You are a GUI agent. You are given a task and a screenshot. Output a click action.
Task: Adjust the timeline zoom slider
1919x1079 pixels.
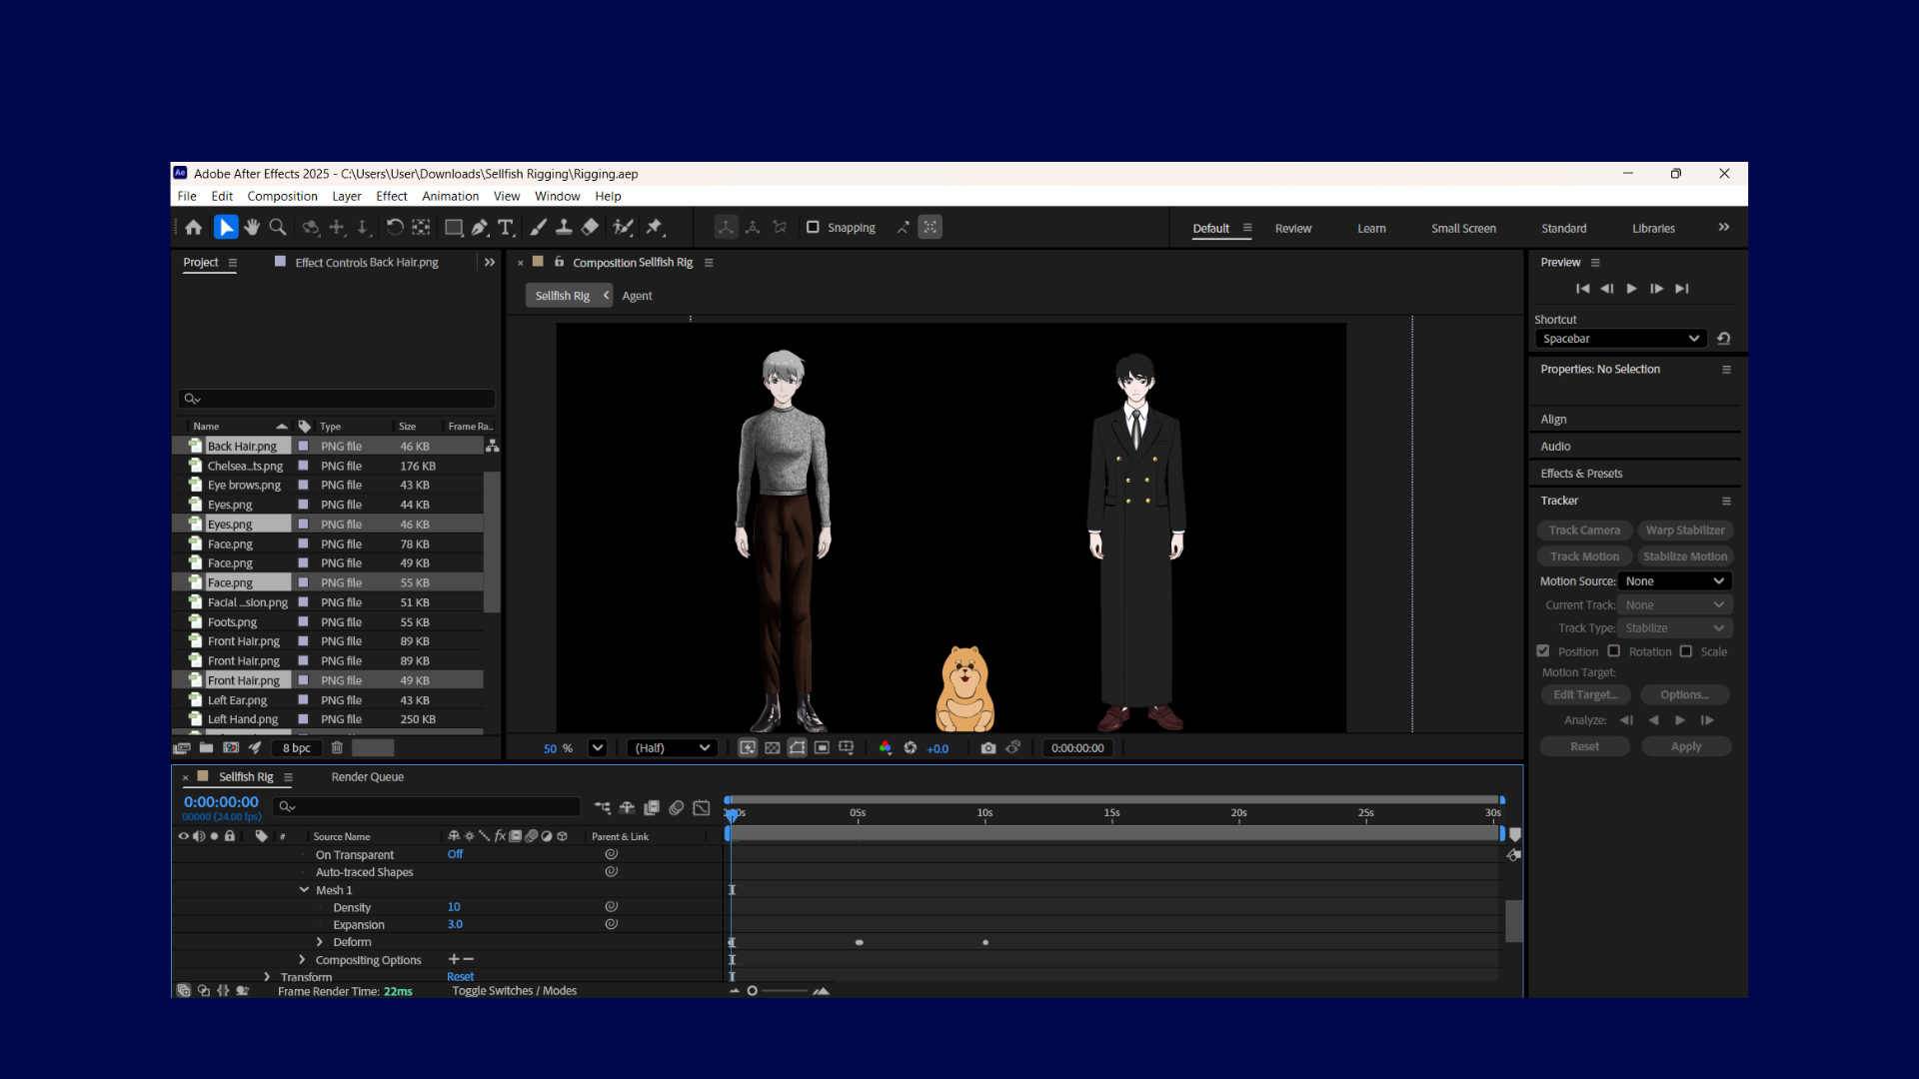pyautogui.click(x=779, y=991)
